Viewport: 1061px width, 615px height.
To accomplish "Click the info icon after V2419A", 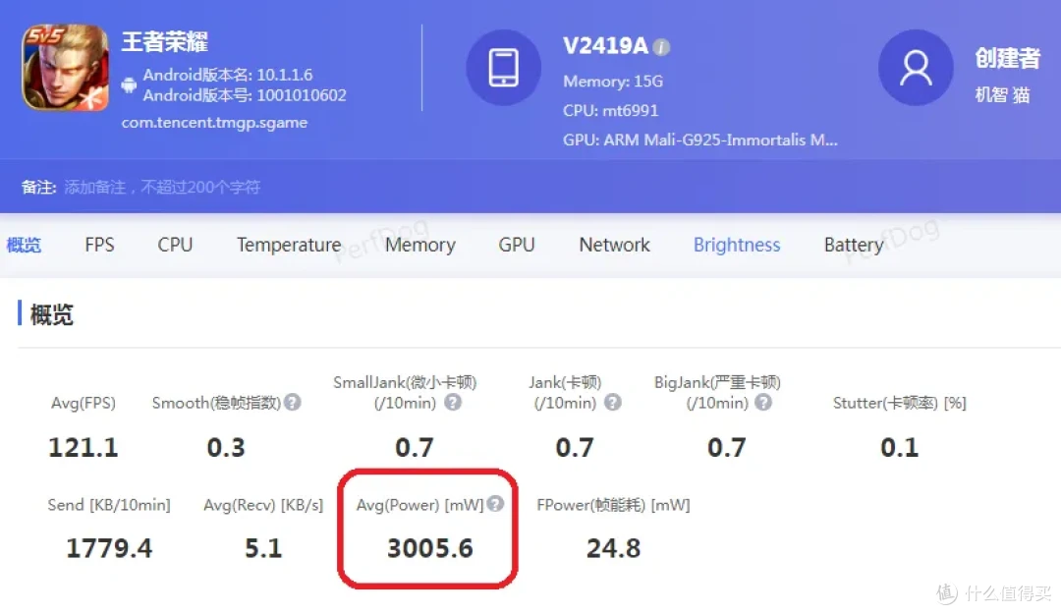I will [x=664, y=45].
